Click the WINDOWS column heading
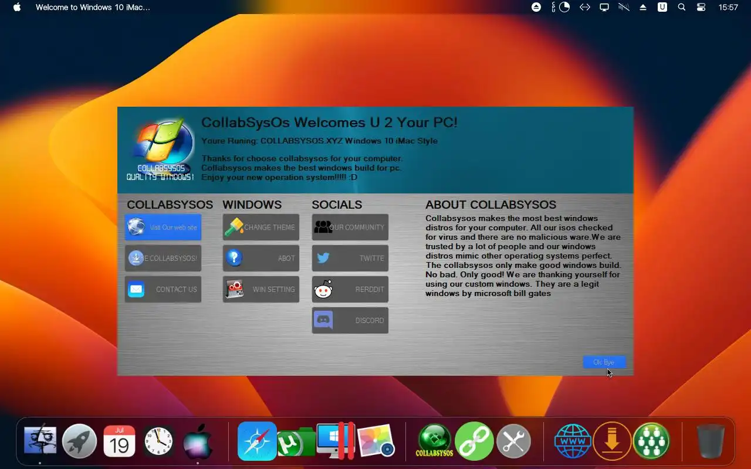 click(x=252, y=205)
